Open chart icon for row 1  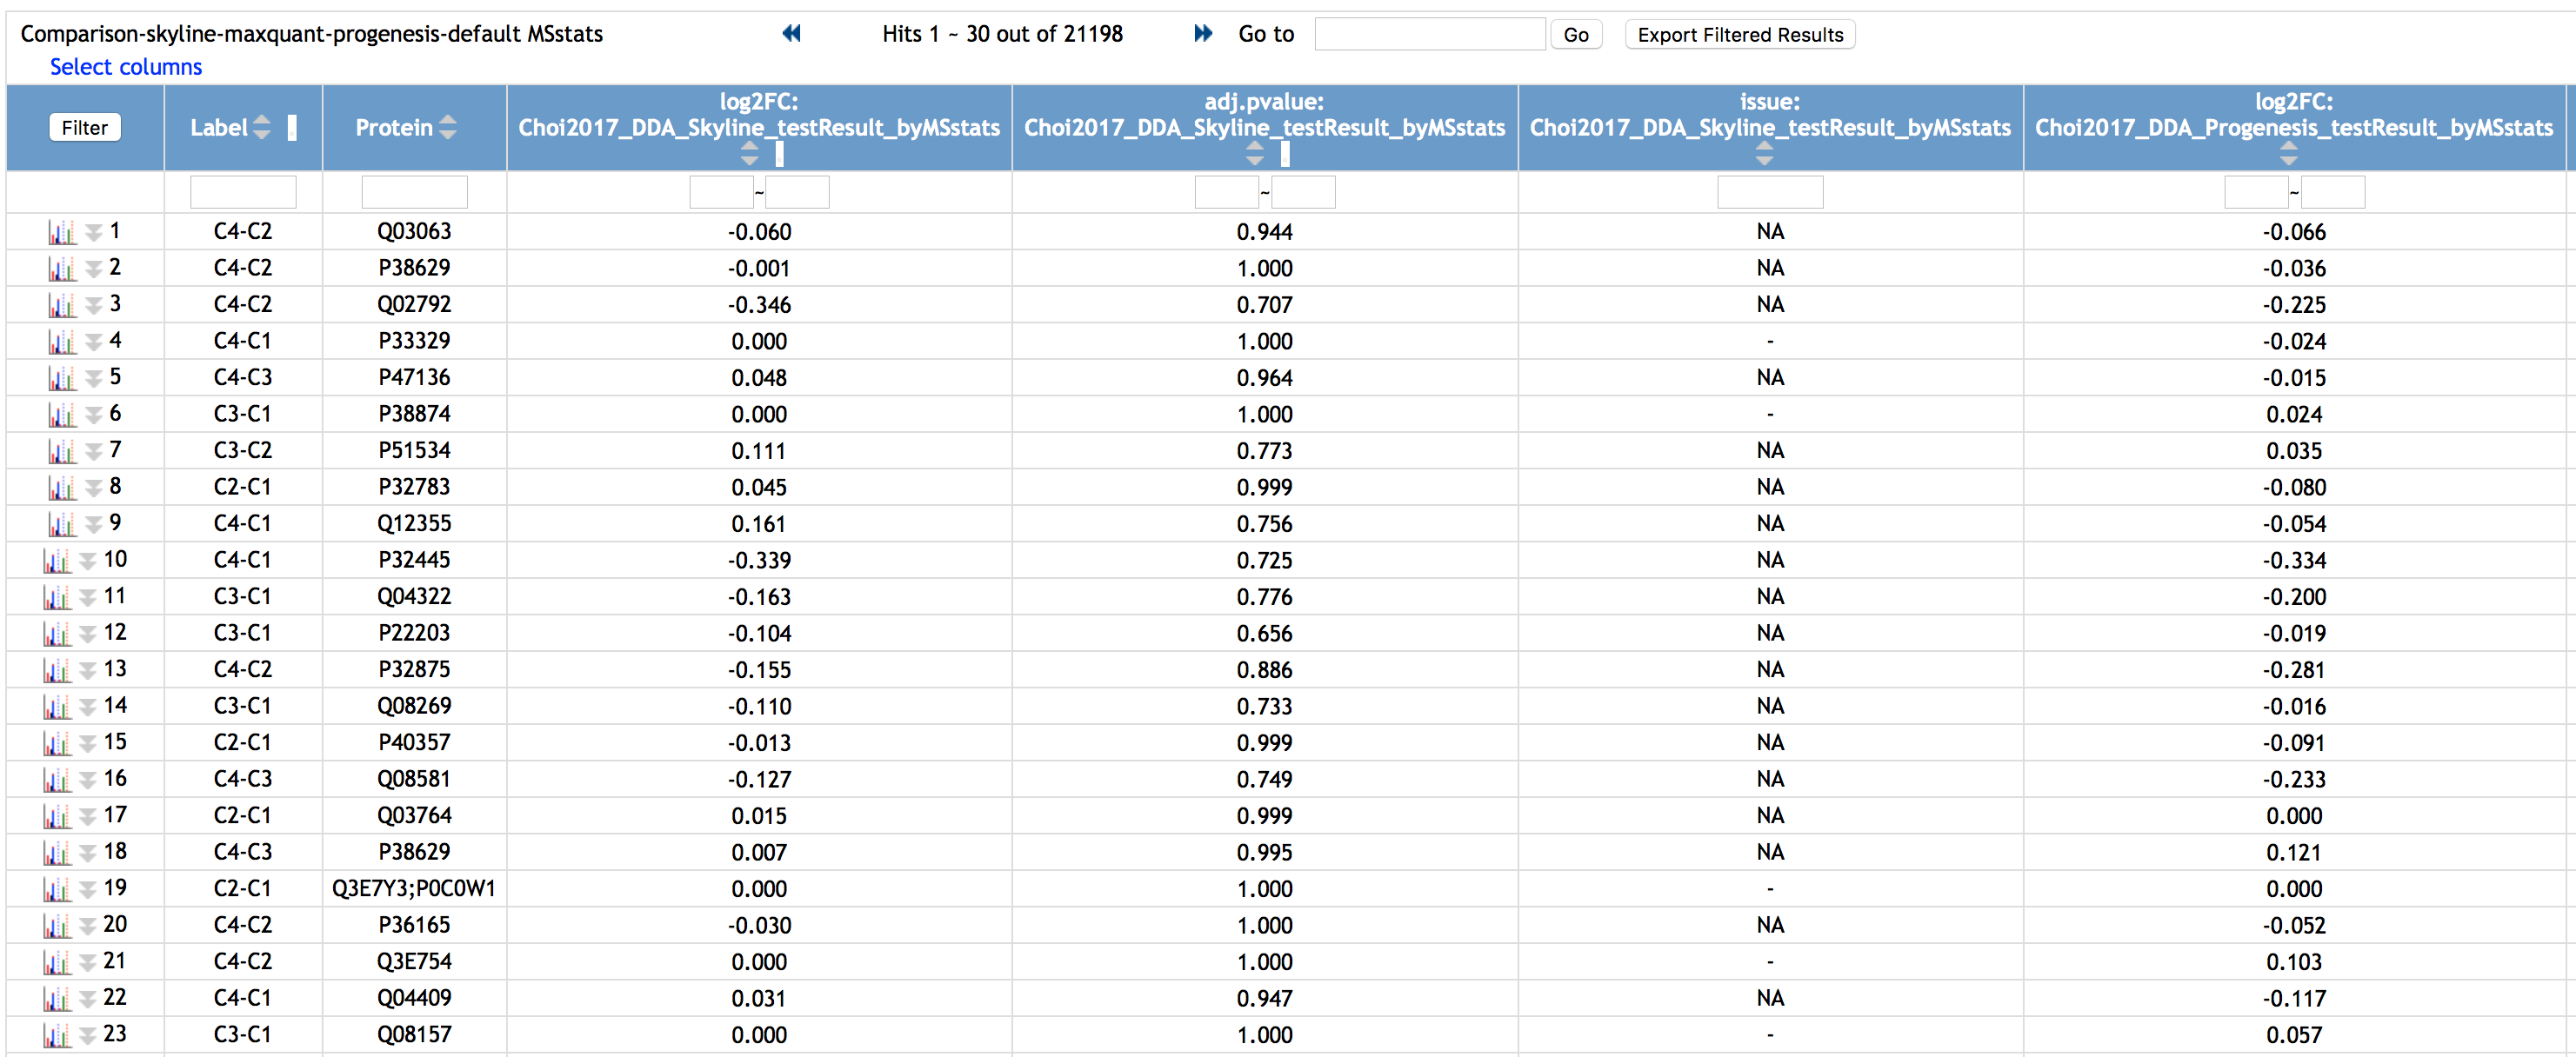tap(61, 233)
